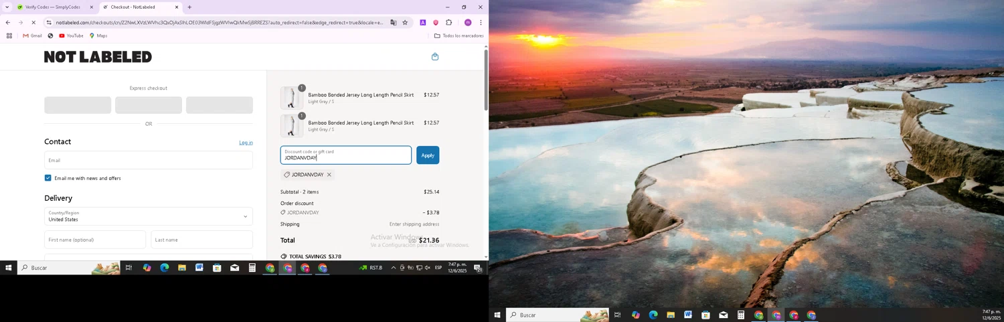The image size is (1004, 322).
Task: Go back to previous page
Action: (x=7, y=23)
